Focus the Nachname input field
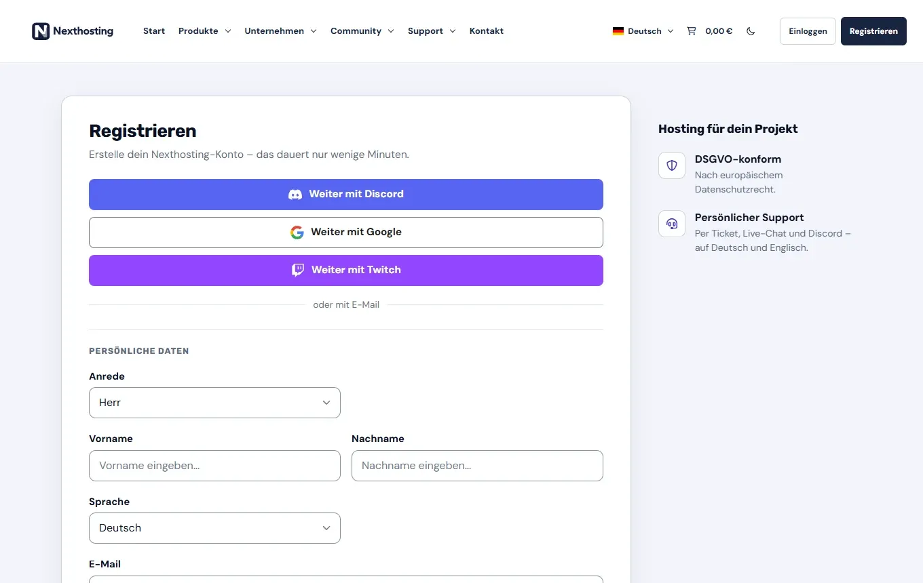The height and width of the screenshot is (583, 923). [x=477, y=466]
